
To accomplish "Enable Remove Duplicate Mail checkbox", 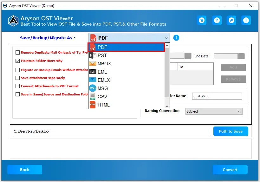I will pos(17,53).
